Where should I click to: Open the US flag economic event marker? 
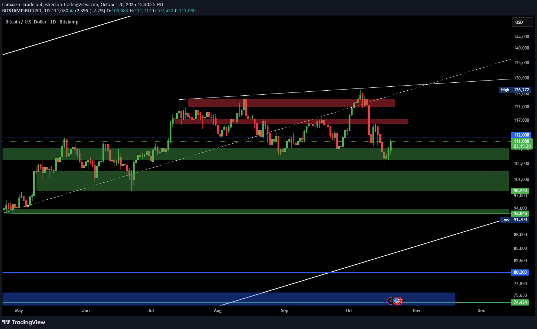(397, 300)
